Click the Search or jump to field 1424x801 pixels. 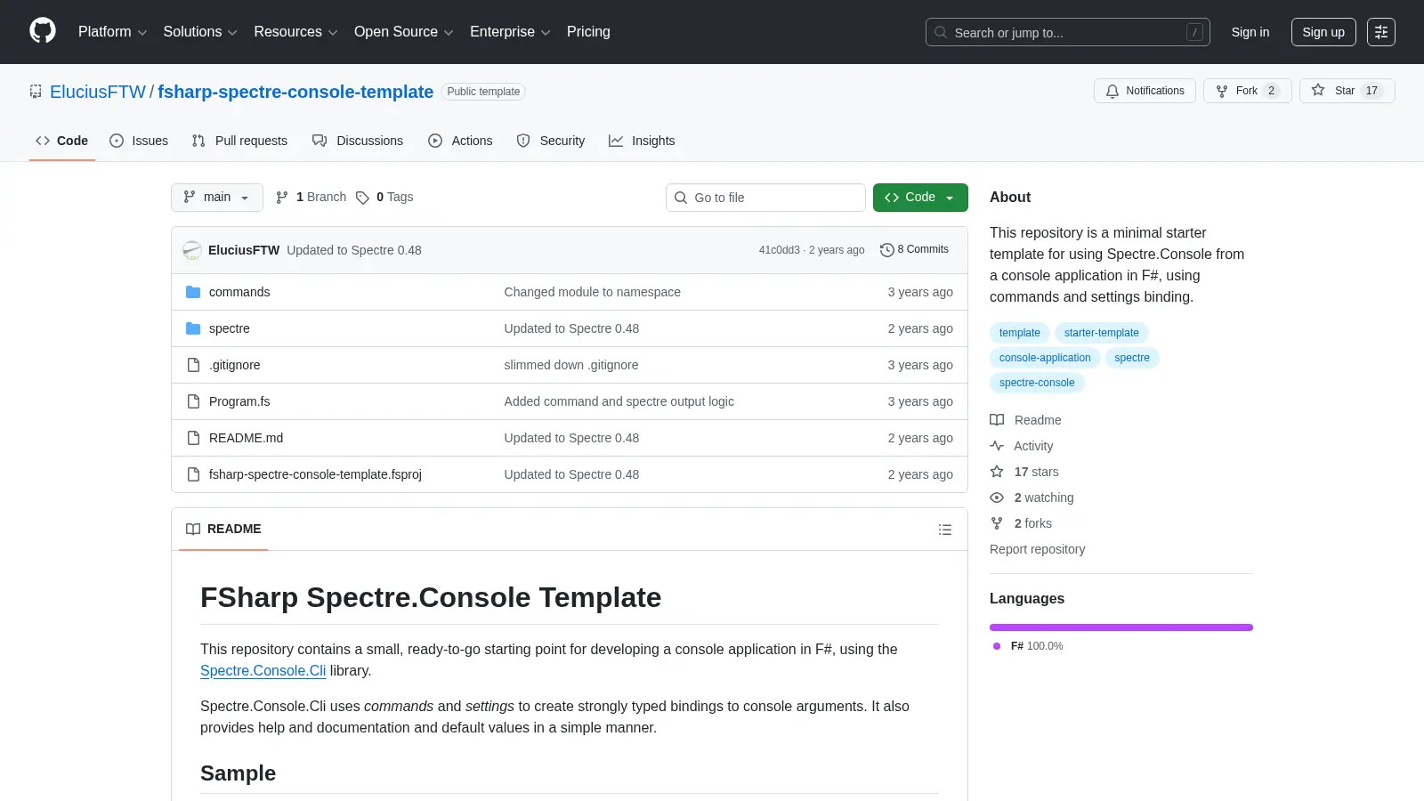click(1068, 32)
